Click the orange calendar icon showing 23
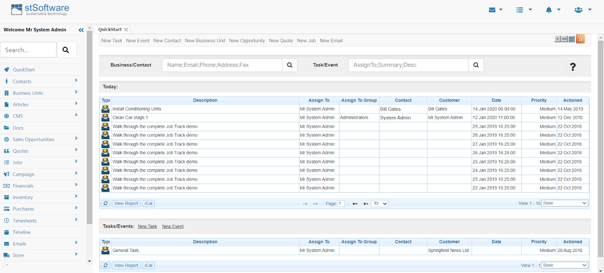Screen dimensions: 604x273 580,39
